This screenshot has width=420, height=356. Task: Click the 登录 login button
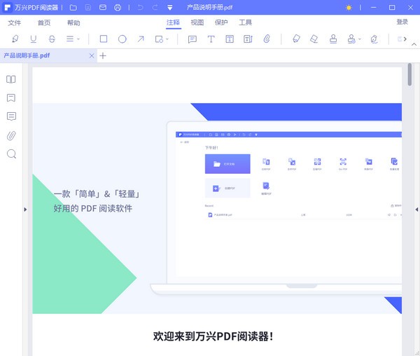(x=402, y=22)
